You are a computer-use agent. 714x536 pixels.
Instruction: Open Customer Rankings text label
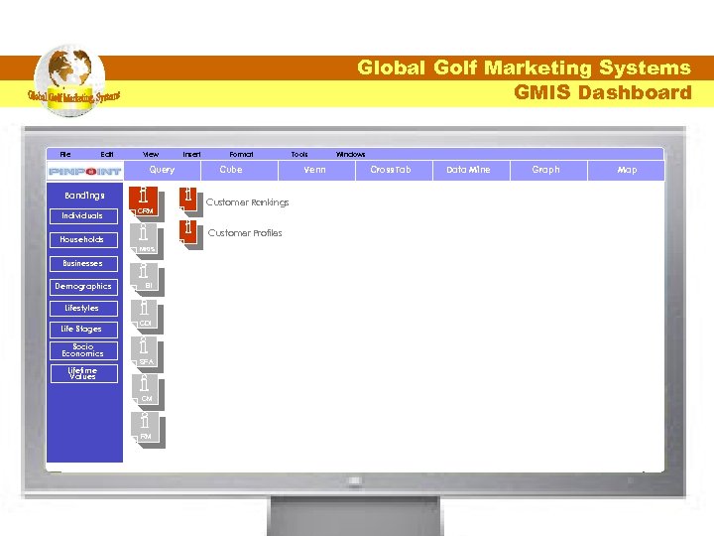[x=247, y=202]
